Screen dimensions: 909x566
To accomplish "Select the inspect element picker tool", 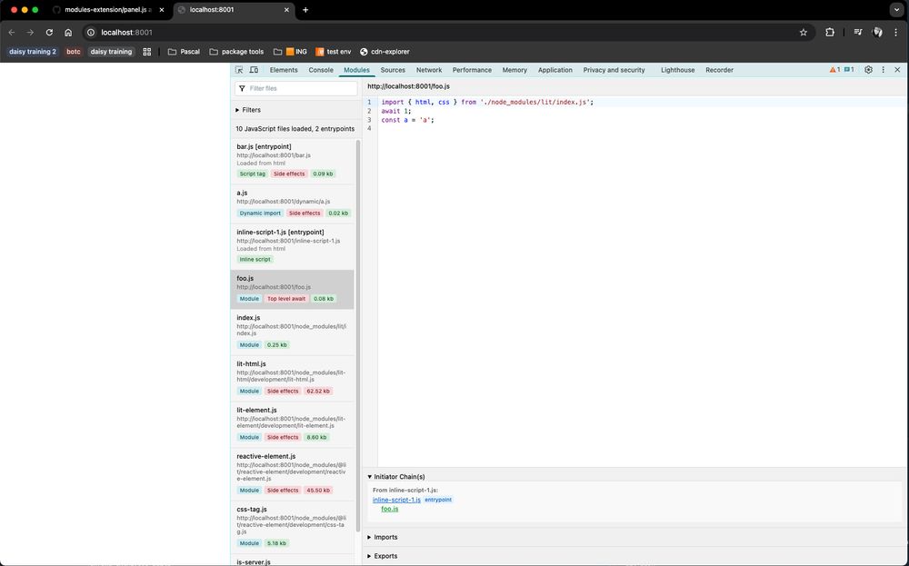I will coord(239,70).
